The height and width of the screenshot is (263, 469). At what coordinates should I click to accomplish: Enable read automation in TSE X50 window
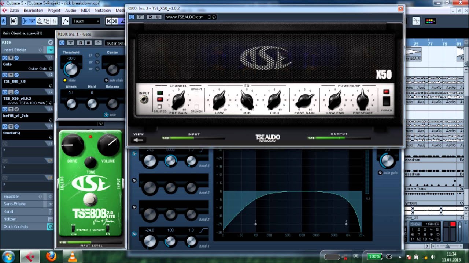(150, 17)
